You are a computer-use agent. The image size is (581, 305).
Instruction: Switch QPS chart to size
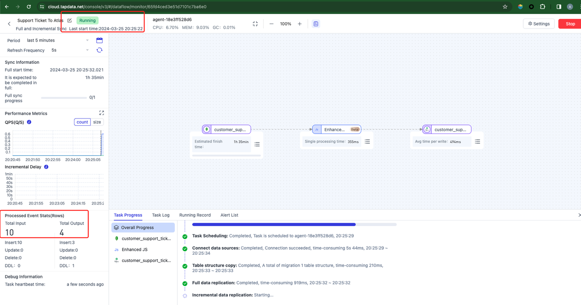coord(97,122)
